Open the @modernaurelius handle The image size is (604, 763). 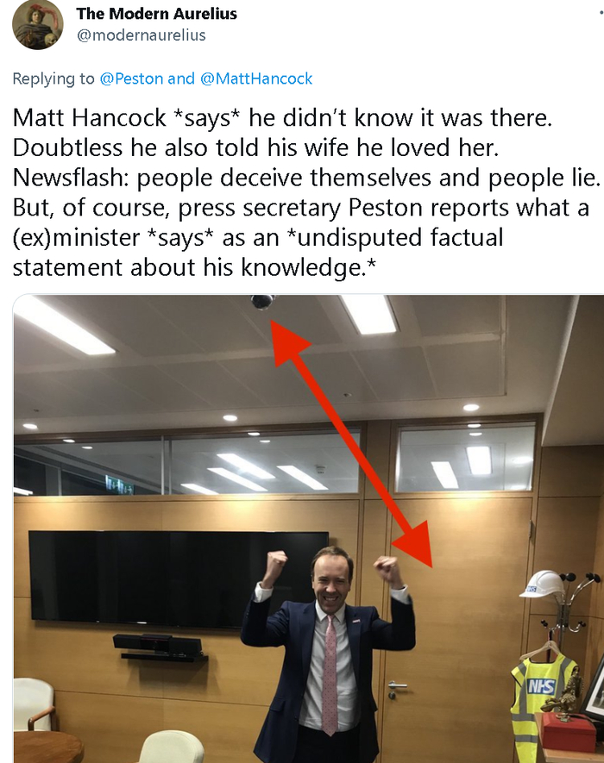coord(142,35)
